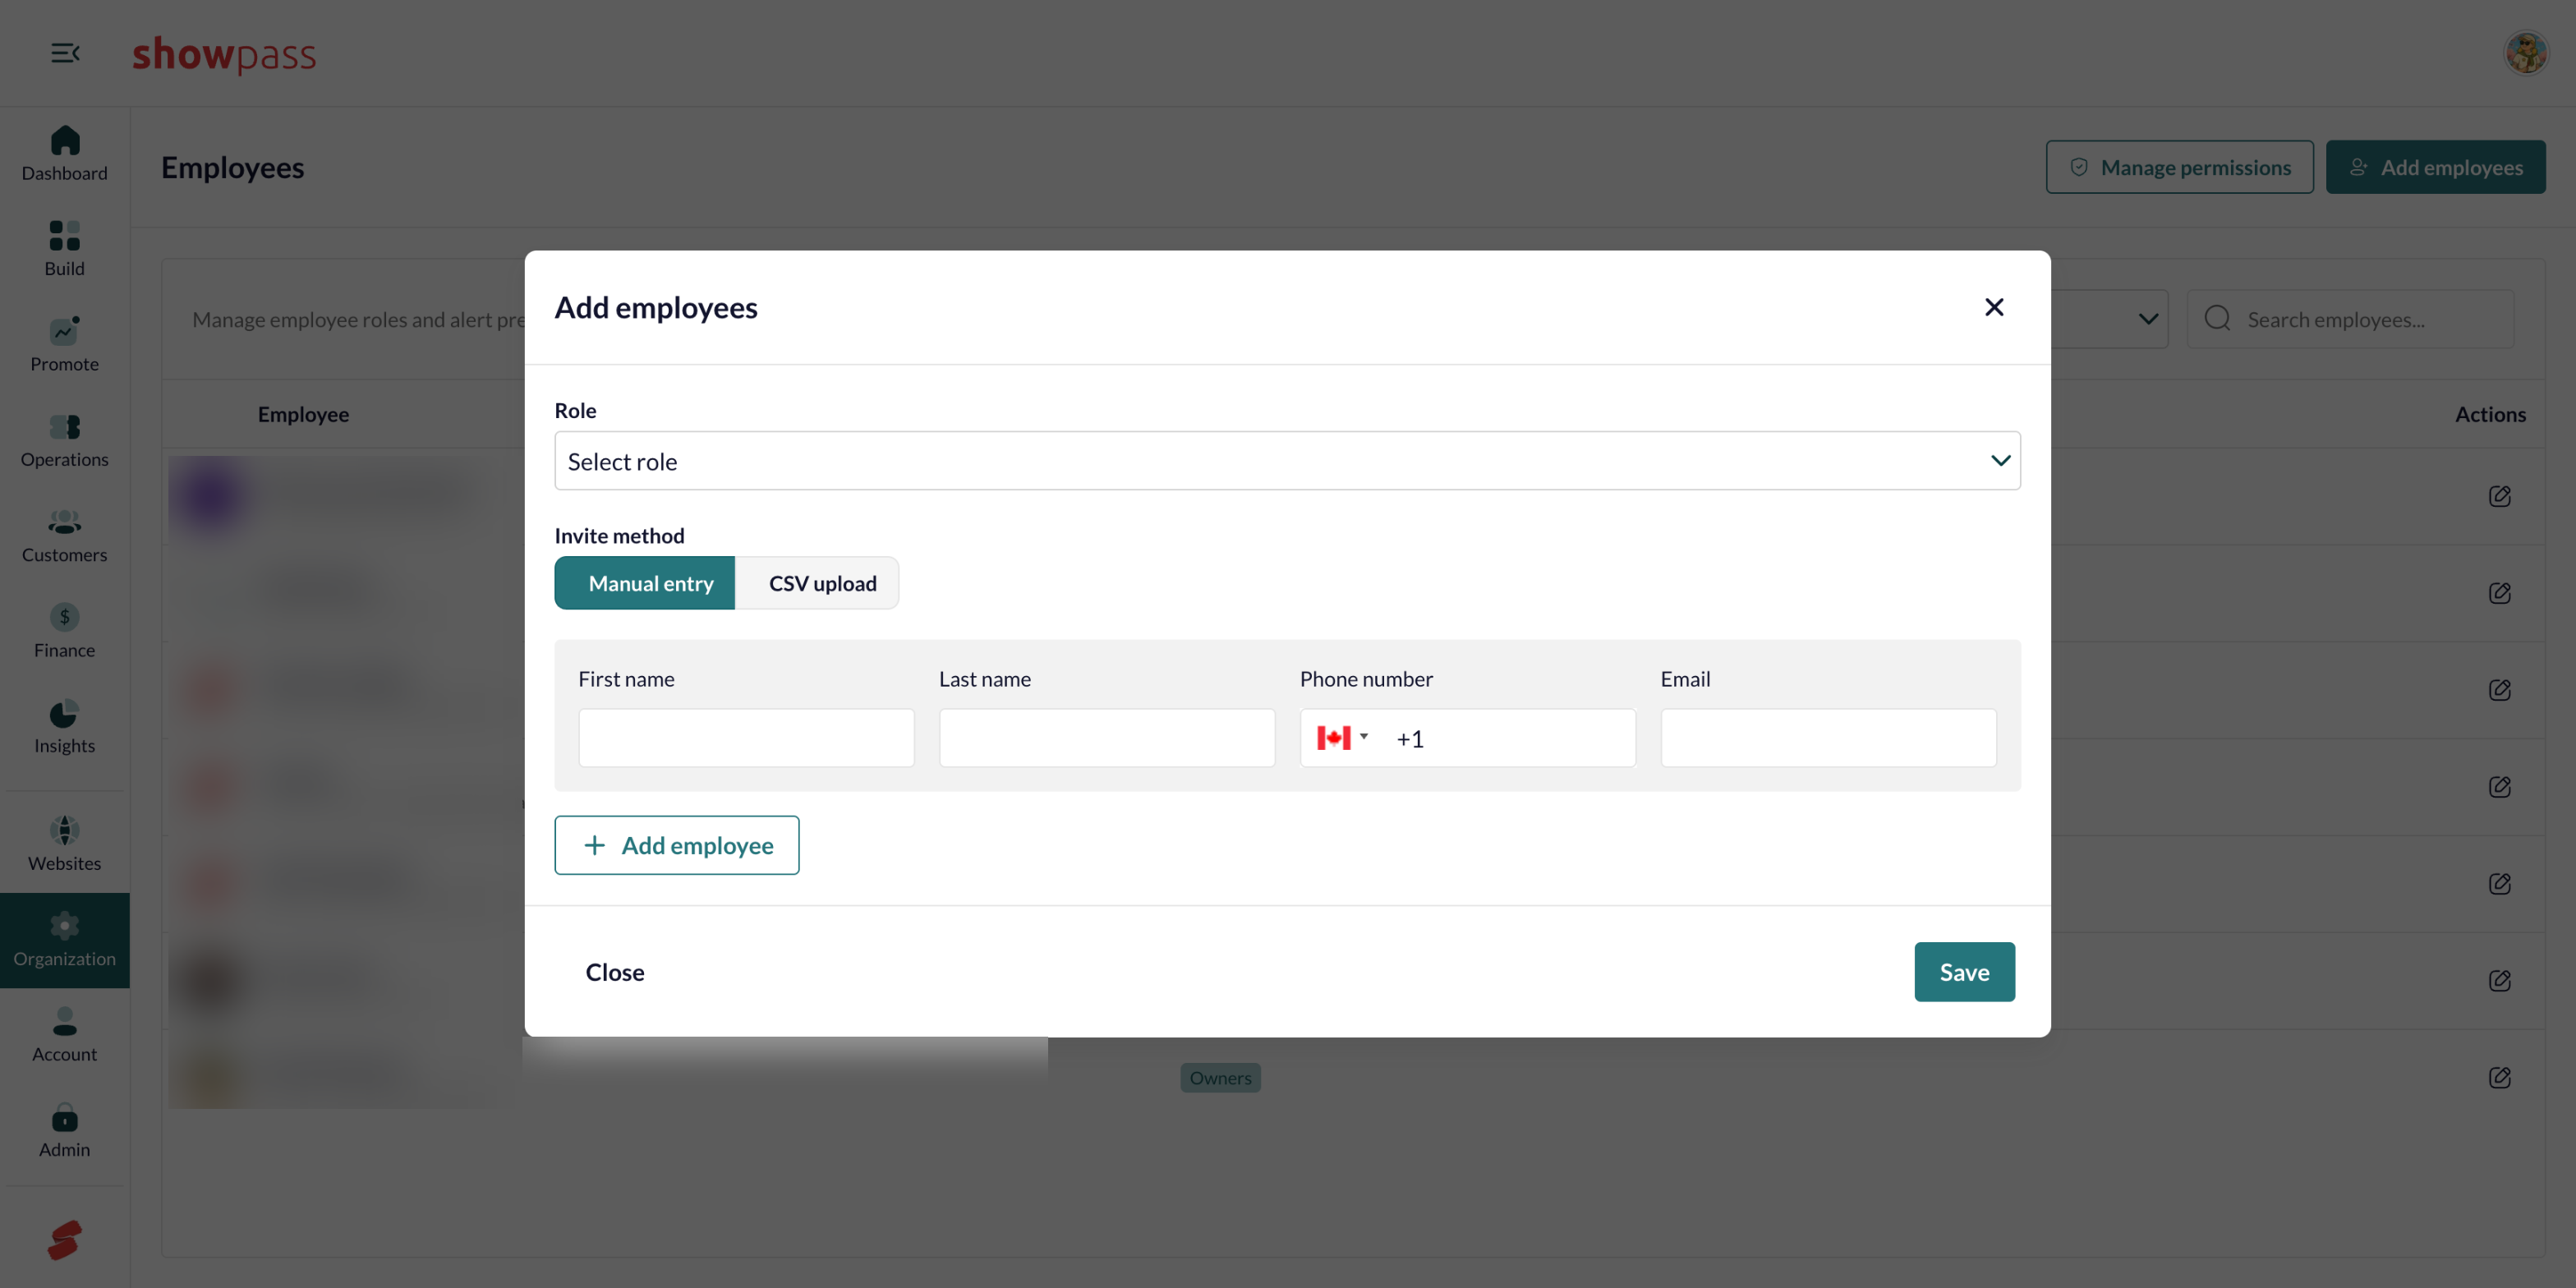Open the Finance dollar icon
This screenshot has height=1288, width=2576.
coord(64,617)
